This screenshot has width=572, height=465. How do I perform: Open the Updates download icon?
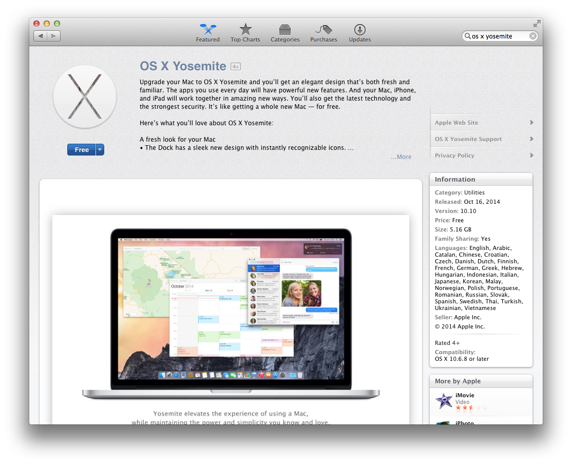(x=360, y=30)
